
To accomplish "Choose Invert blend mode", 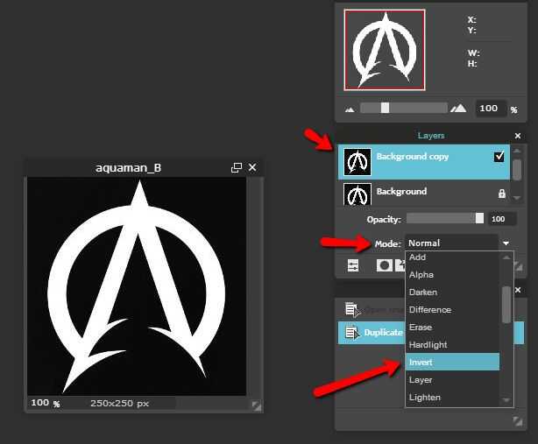I will [452, 362].
